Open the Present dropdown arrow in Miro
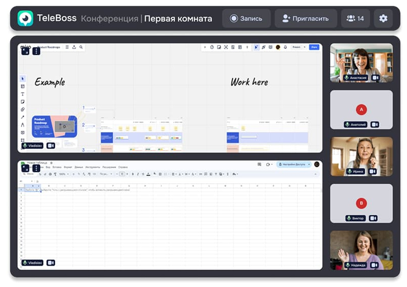This screenshot has height=287, width=407. pos(305,47)
